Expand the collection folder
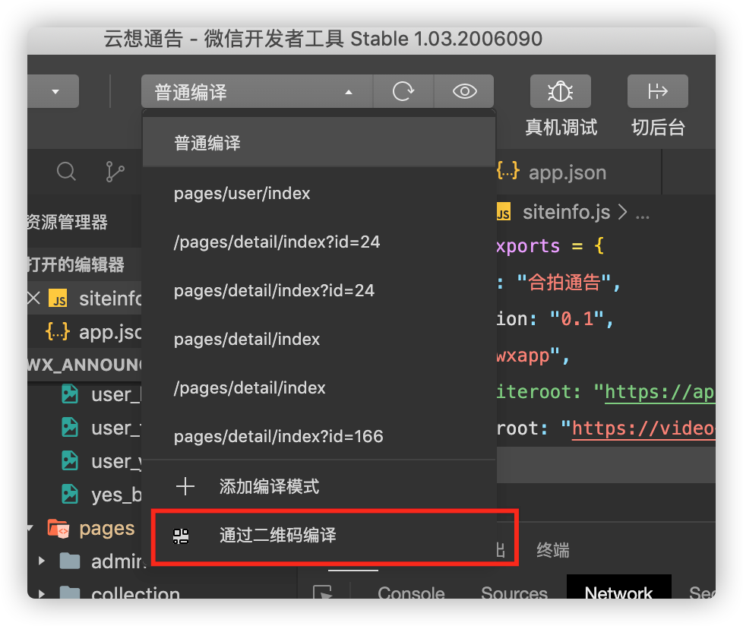The image size is (743, 626). [42, 593]
